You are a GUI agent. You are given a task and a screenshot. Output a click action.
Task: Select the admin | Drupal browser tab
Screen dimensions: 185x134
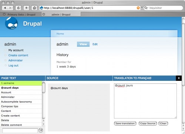pos(61,14)
